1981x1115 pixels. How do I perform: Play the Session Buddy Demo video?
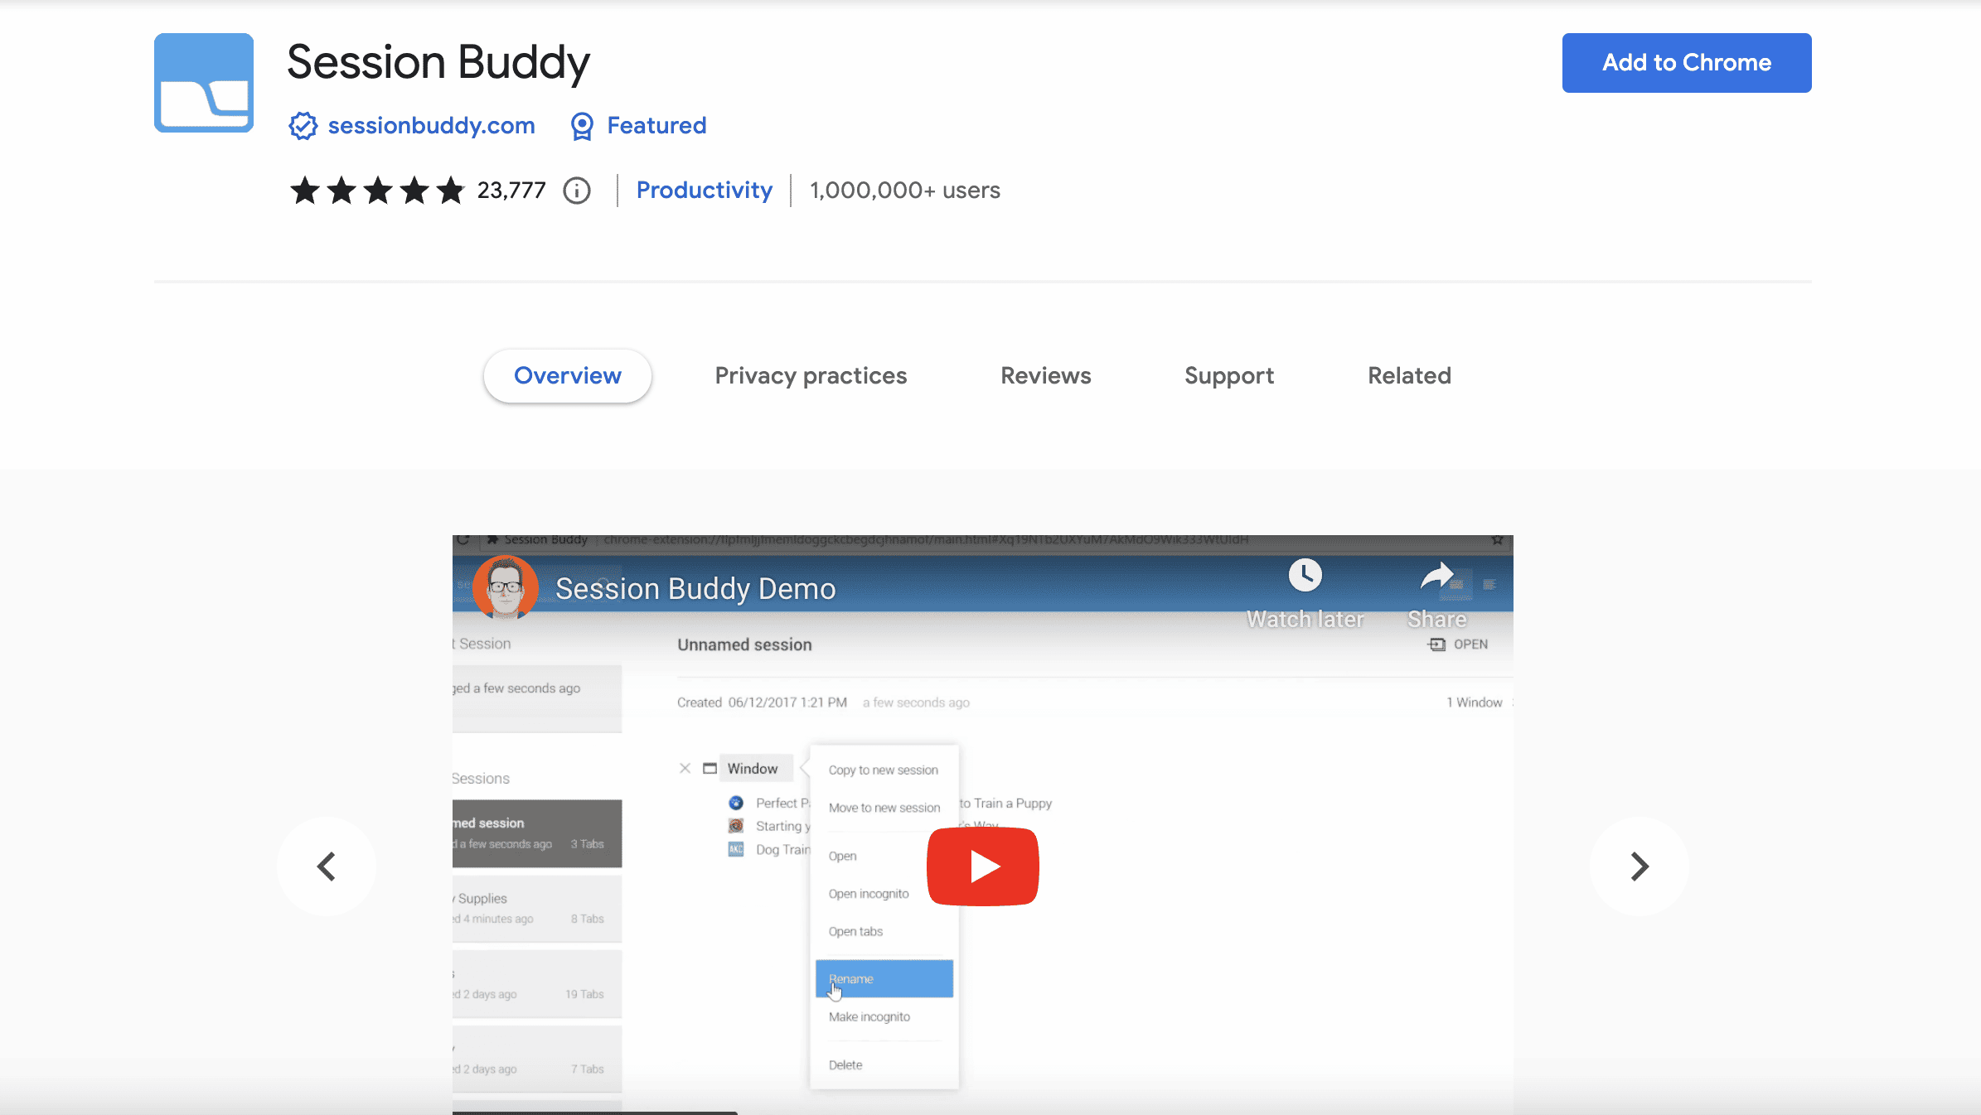click(x=982, y=866)
